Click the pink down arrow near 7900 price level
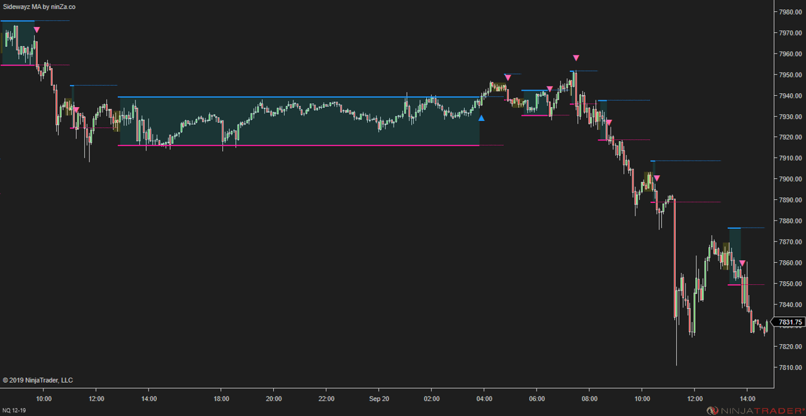Viewport: 806px width, 416px height. coord(656,178)
